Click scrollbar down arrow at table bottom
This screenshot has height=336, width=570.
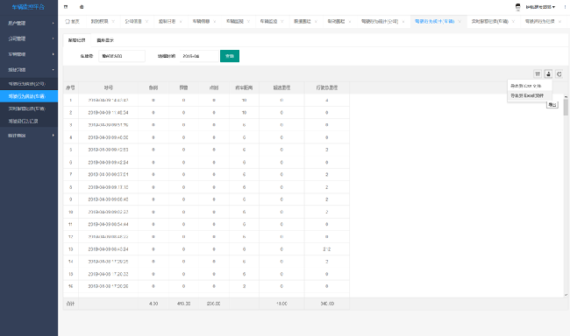[566, 295]
